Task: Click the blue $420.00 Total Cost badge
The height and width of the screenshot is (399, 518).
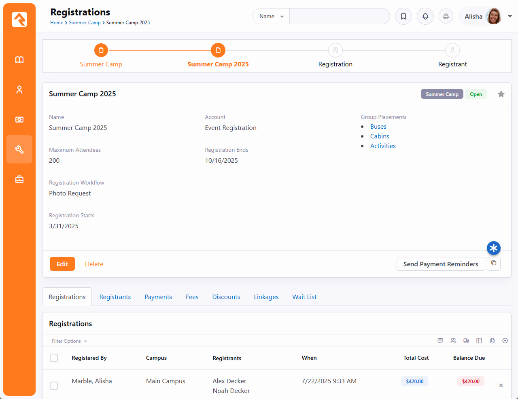Action: (x=414, y=381)
